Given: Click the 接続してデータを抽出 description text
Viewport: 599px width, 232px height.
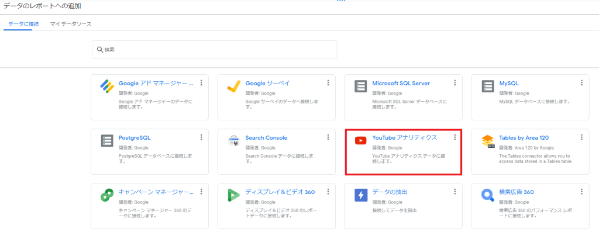Looking at the screenshot, I should point(394,210).
